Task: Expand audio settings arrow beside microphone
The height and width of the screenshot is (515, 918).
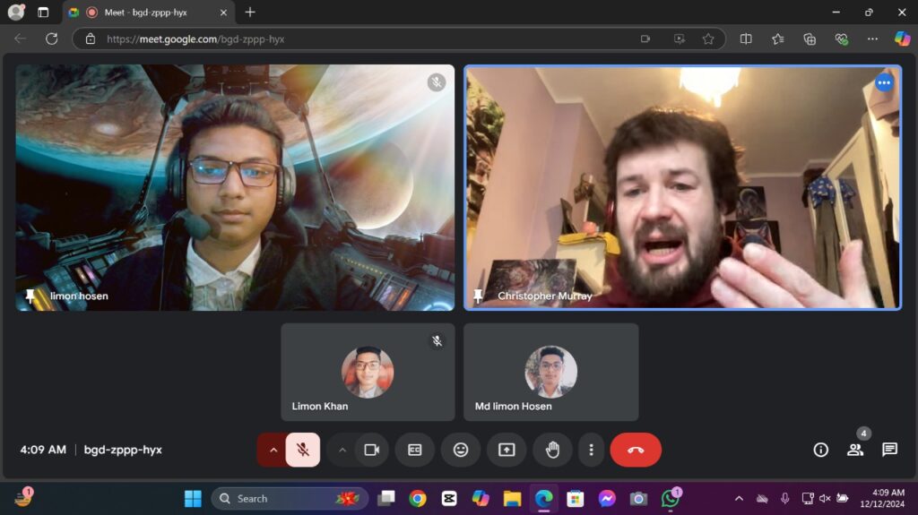Action: (x=273, y=450)
